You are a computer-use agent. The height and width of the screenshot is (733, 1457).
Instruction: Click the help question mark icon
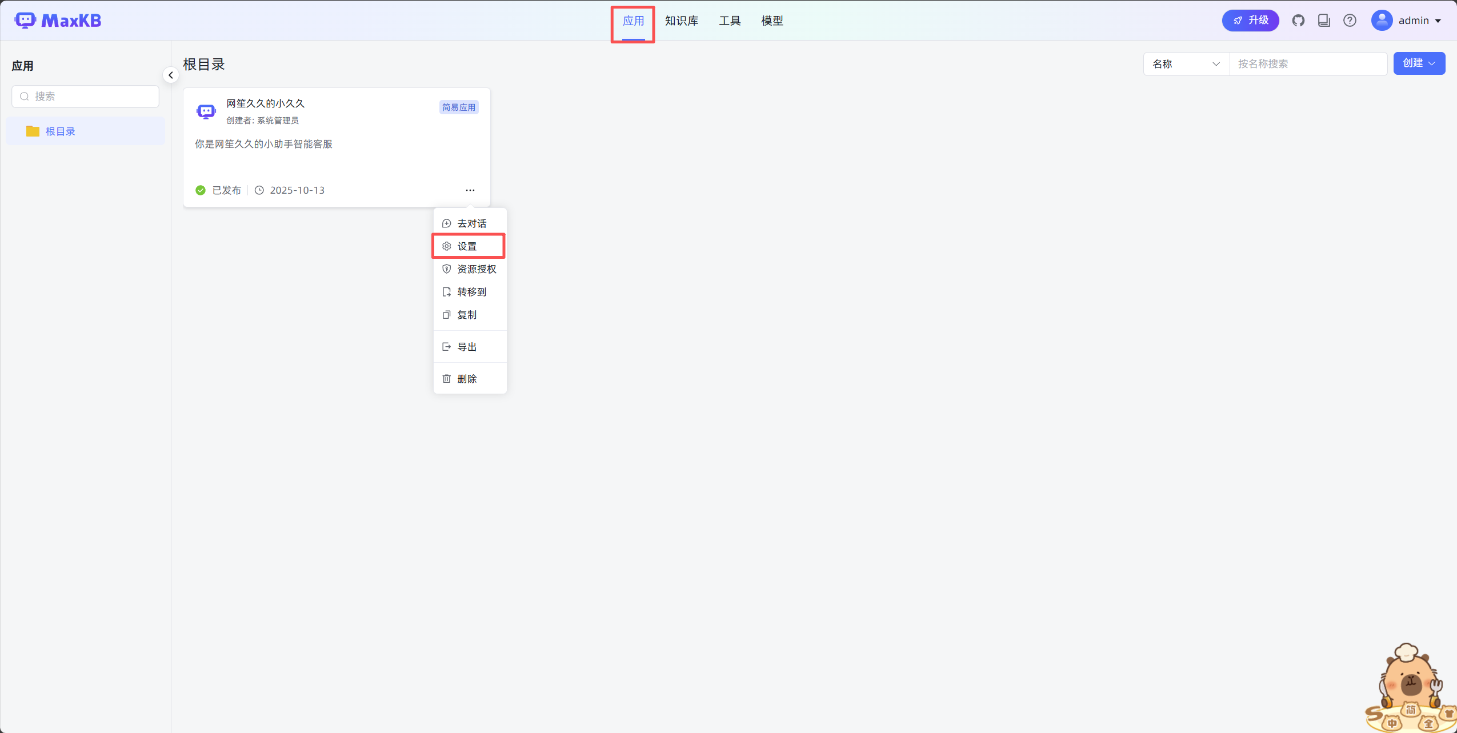pos(1350,21)
